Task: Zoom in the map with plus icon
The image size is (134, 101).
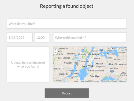Action: click(x=55, y=50)
